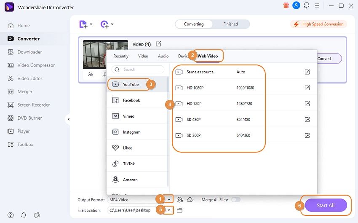The width and height of the screenshot is (358, 223).
Task: Select Same as source Auto preset
Action: (244, 72)
